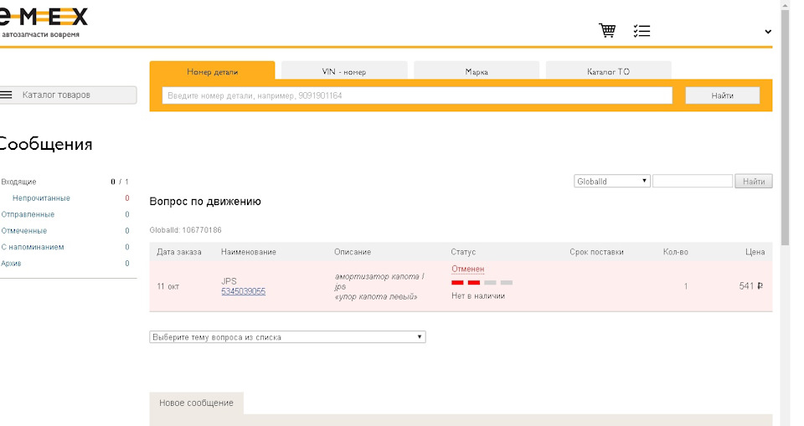Click the order status progress bar
This screenshot has height=426, width=804.
482,282
